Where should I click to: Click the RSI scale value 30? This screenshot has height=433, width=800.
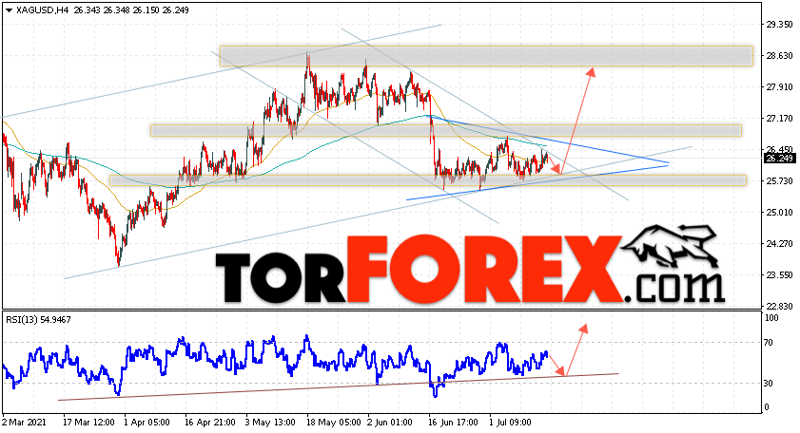tap(770, 383)
